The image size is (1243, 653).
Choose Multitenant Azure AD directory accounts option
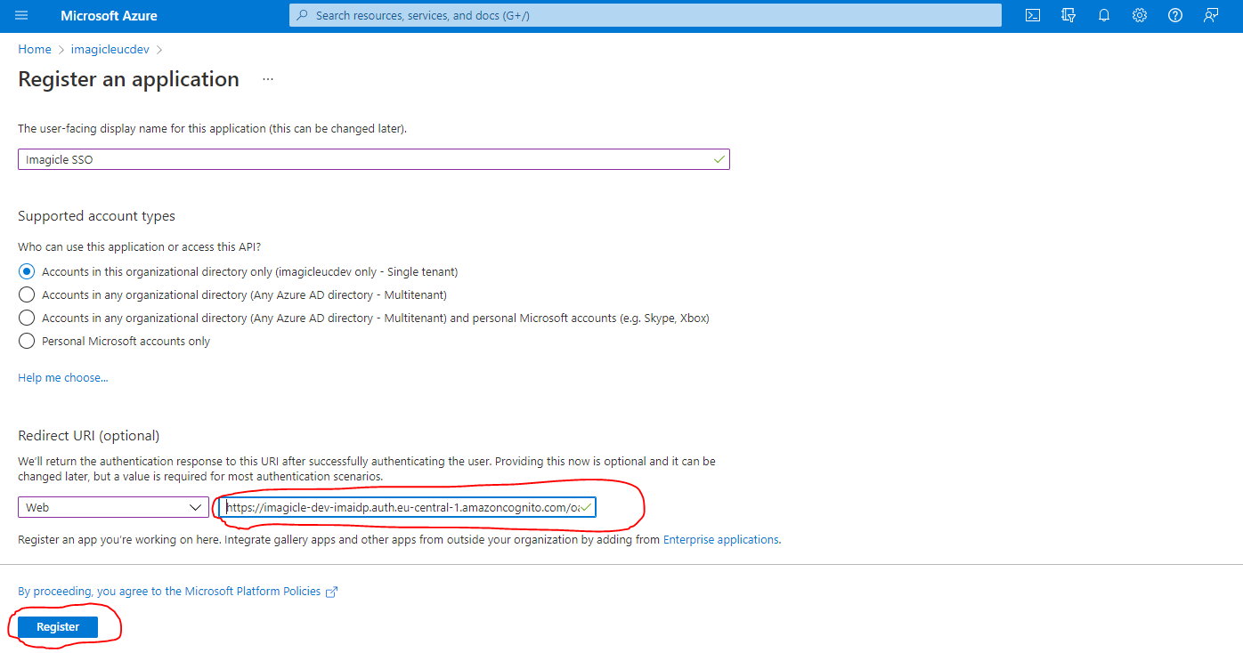(x=27, y=294)
